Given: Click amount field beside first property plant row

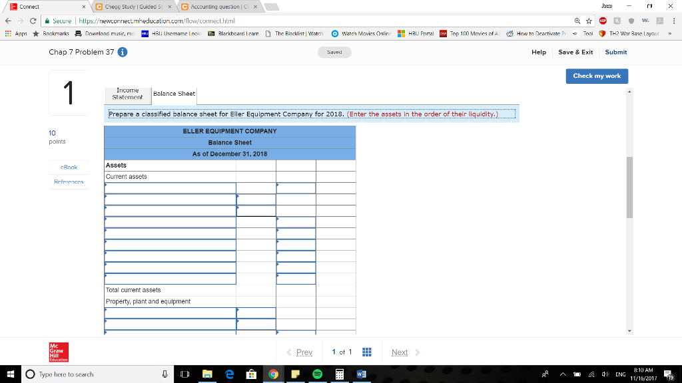Looking at the screenshot, I should (x=256, y=313).
